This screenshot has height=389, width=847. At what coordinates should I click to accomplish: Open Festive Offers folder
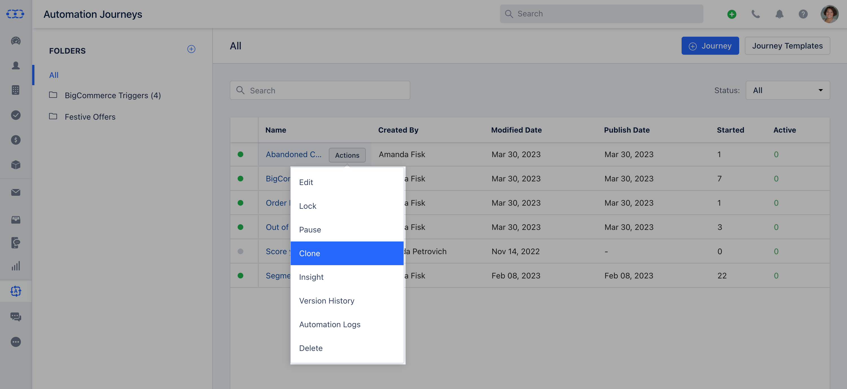coord(90,117)
